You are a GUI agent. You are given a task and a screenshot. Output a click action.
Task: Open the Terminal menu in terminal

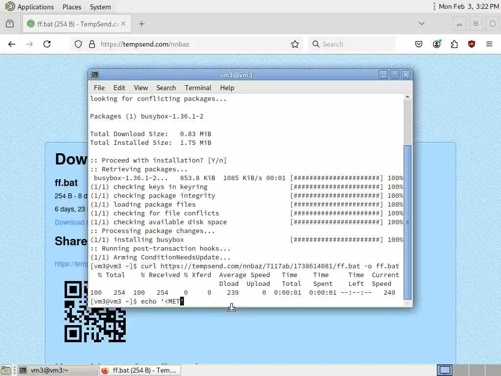(x=198, y=88)
